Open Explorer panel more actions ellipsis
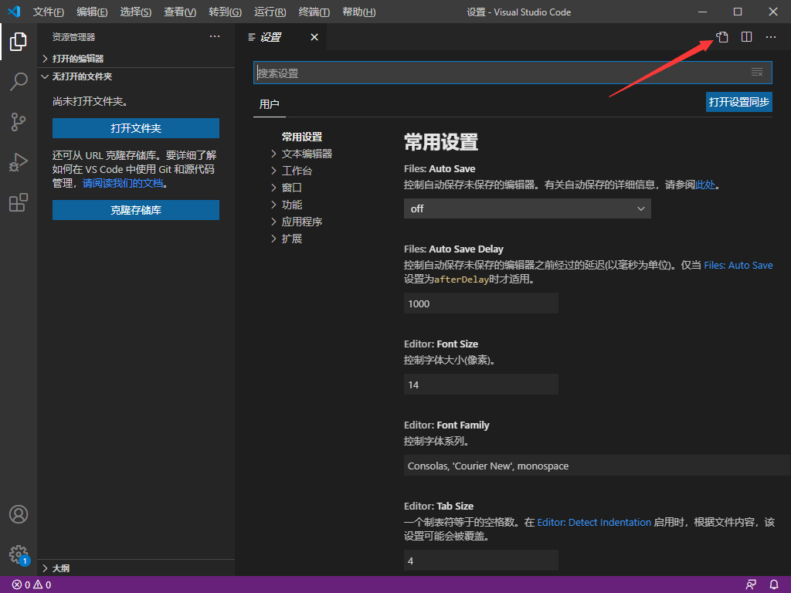 (215, 36)
